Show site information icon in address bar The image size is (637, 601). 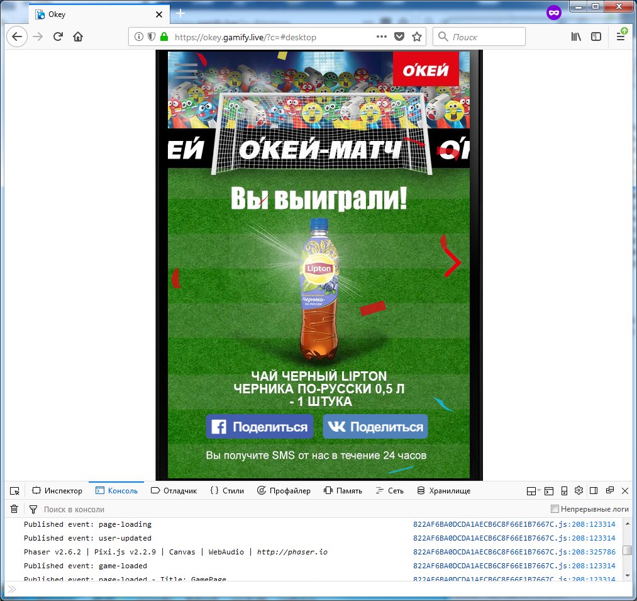(x=139, y=37)
